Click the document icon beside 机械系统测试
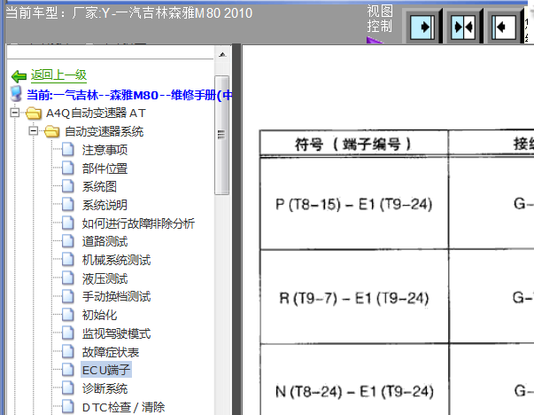Screen dimensions: 534x415 pyautogui.click(x=68, y=260)
